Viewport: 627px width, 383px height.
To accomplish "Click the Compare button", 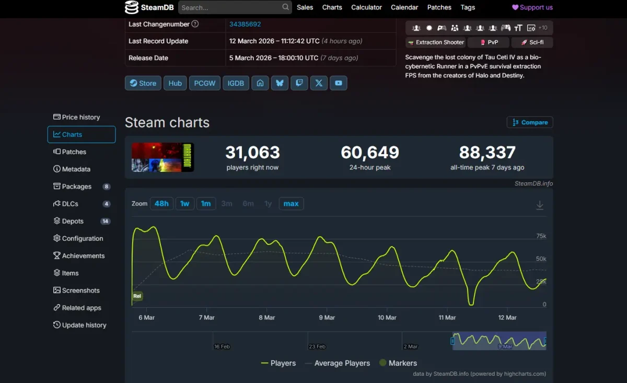I will [529, 122].
